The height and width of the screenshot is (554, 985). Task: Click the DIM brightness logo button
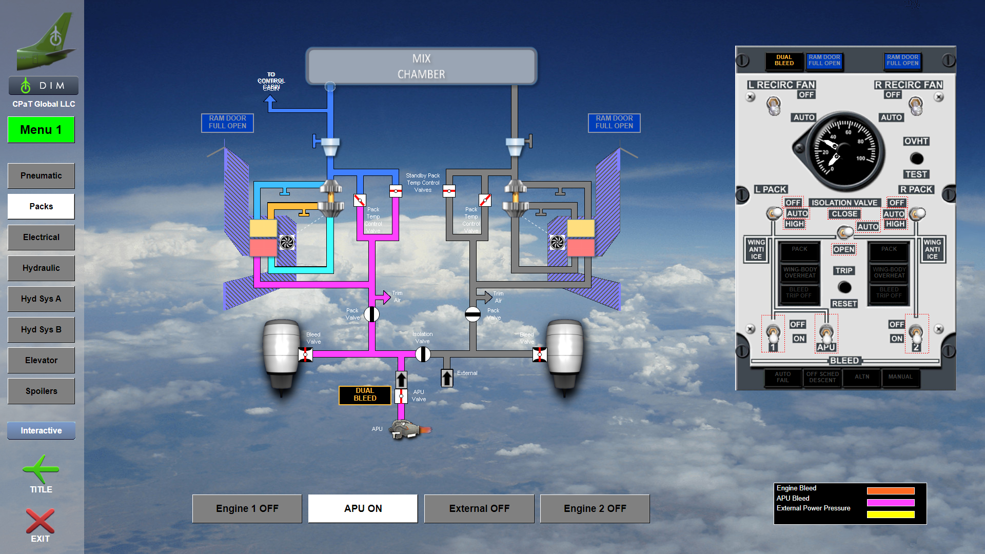[44, 85]
